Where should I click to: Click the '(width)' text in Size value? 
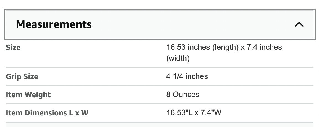click(x=178, y=59)
